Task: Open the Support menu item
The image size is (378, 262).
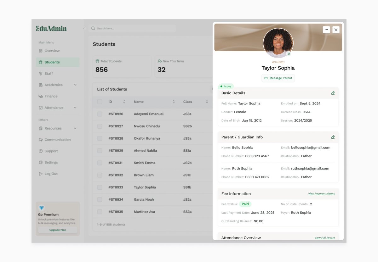Action: click(58, 151)
